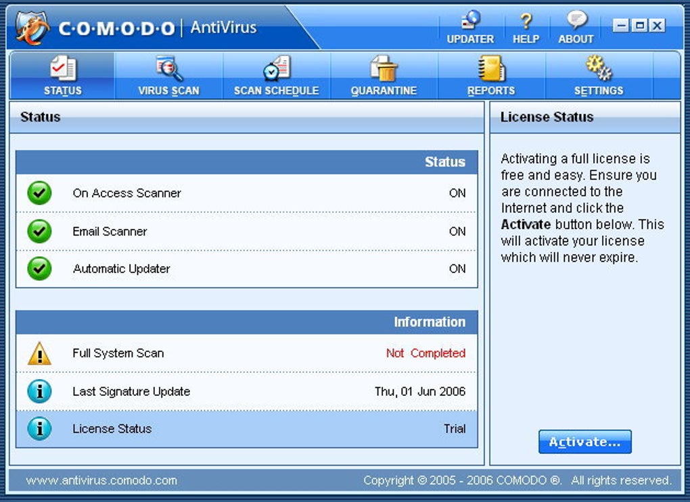The height and width of the screenshot is (502, 690).
Task: Select the On Access Scanner label
Action: [127, 193]
